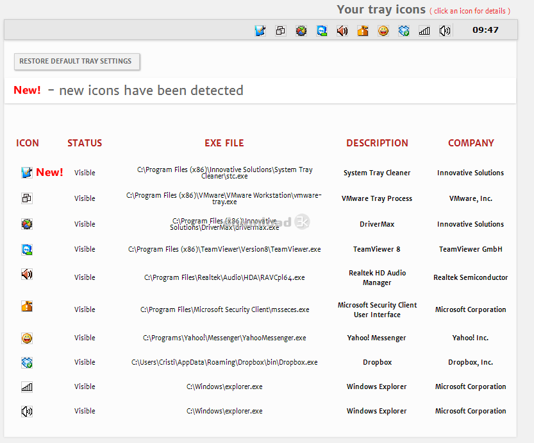Click the 'TeamViewer 8' description
The width and height of the screenshot is (534, 443).
tap(377, 249)
